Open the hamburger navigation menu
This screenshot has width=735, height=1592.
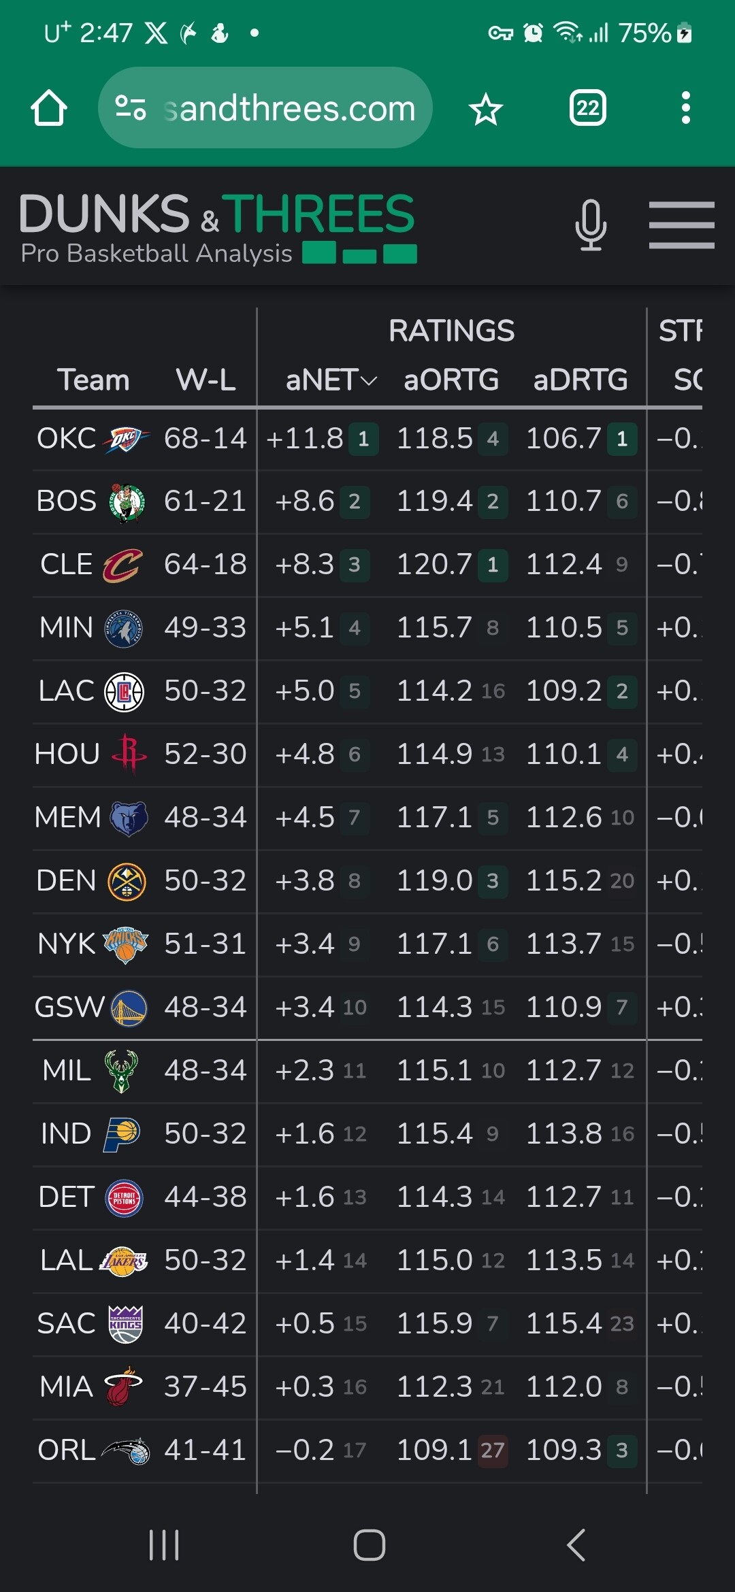pos(681,225)
